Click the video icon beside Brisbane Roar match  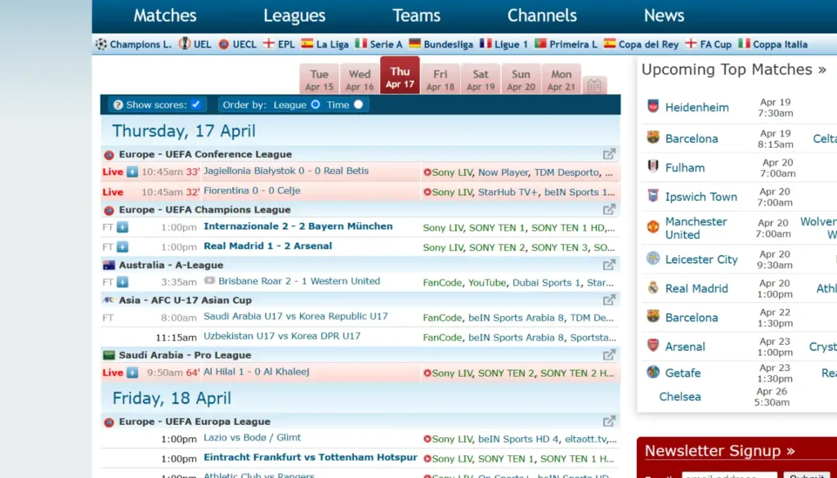pyautogui.click(x=209, y=281)
